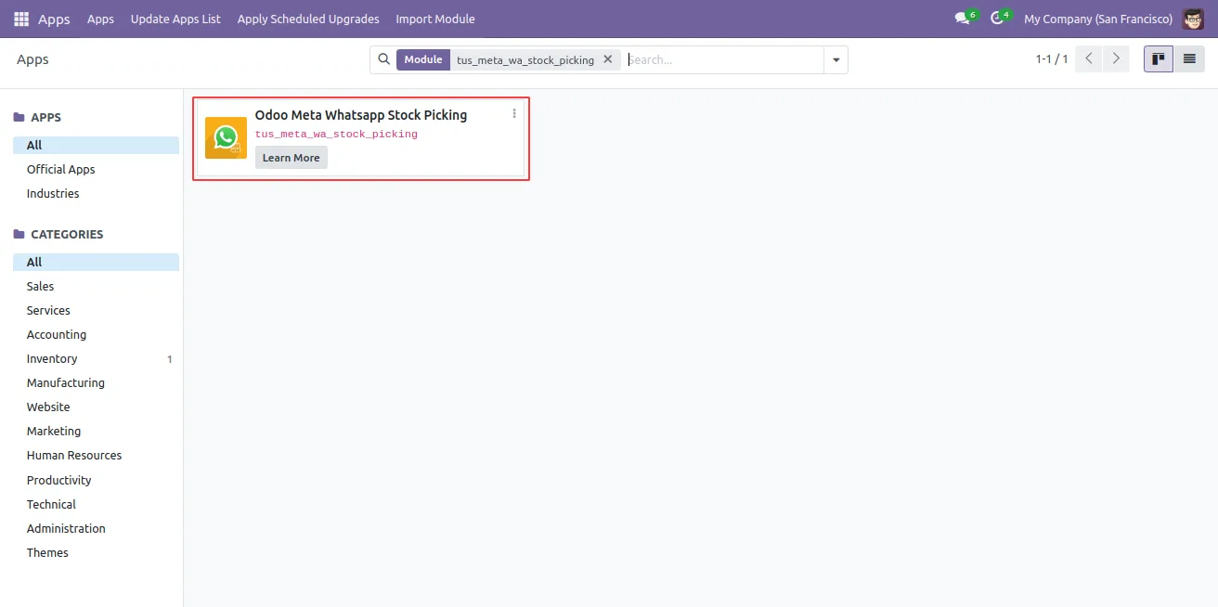
Task: Click the Apps brand title in navbar
Action: (x=54, y=19)
